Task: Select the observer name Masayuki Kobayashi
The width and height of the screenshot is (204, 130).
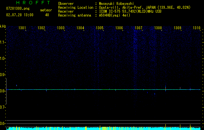Action: point(116,4)
